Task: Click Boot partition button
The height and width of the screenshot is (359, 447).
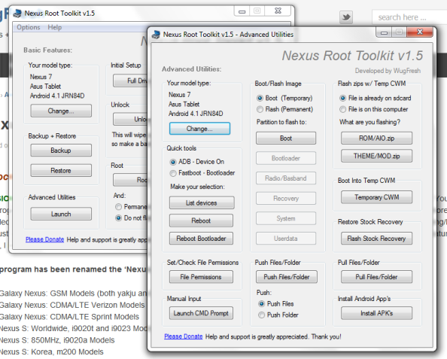Action: point(286,138)
